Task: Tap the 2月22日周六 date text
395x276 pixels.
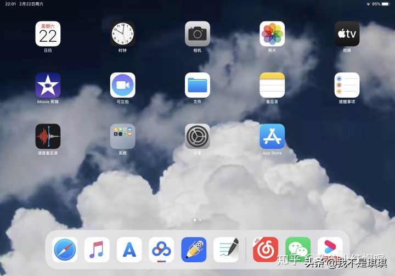Action: 31,4
